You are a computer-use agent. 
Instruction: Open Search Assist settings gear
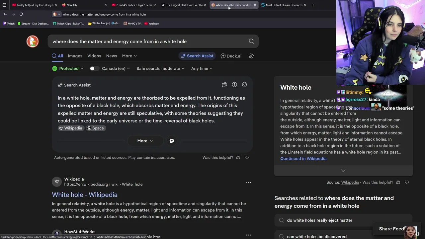[244, 85]
